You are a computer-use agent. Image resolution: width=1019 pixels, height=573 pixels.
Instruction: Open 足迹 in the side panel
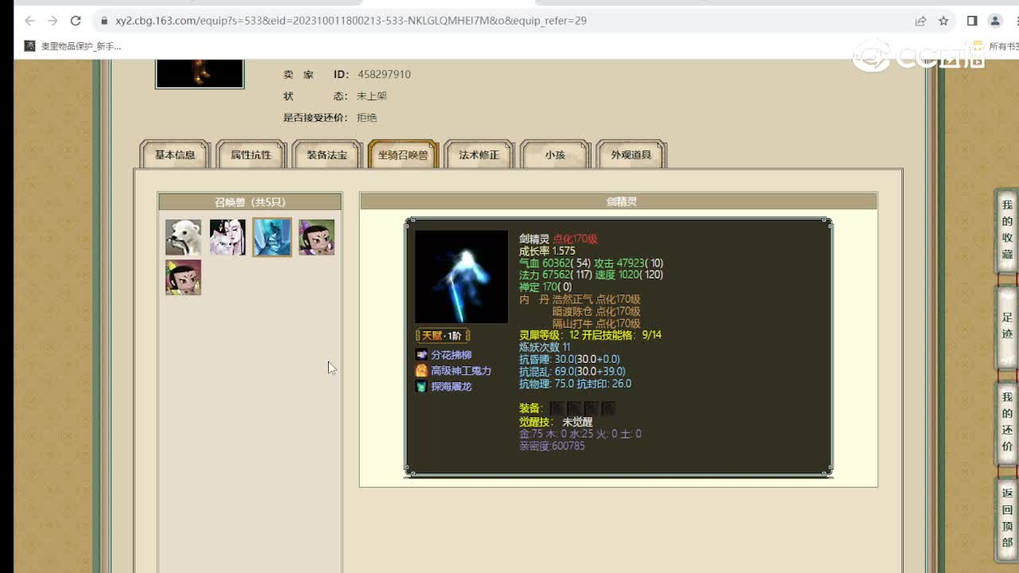coord(1007,325)
